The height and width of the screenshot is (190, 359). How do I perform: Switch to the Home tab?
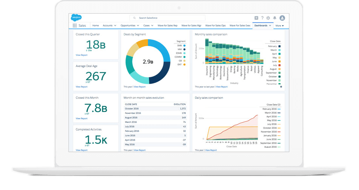(95, 26)
